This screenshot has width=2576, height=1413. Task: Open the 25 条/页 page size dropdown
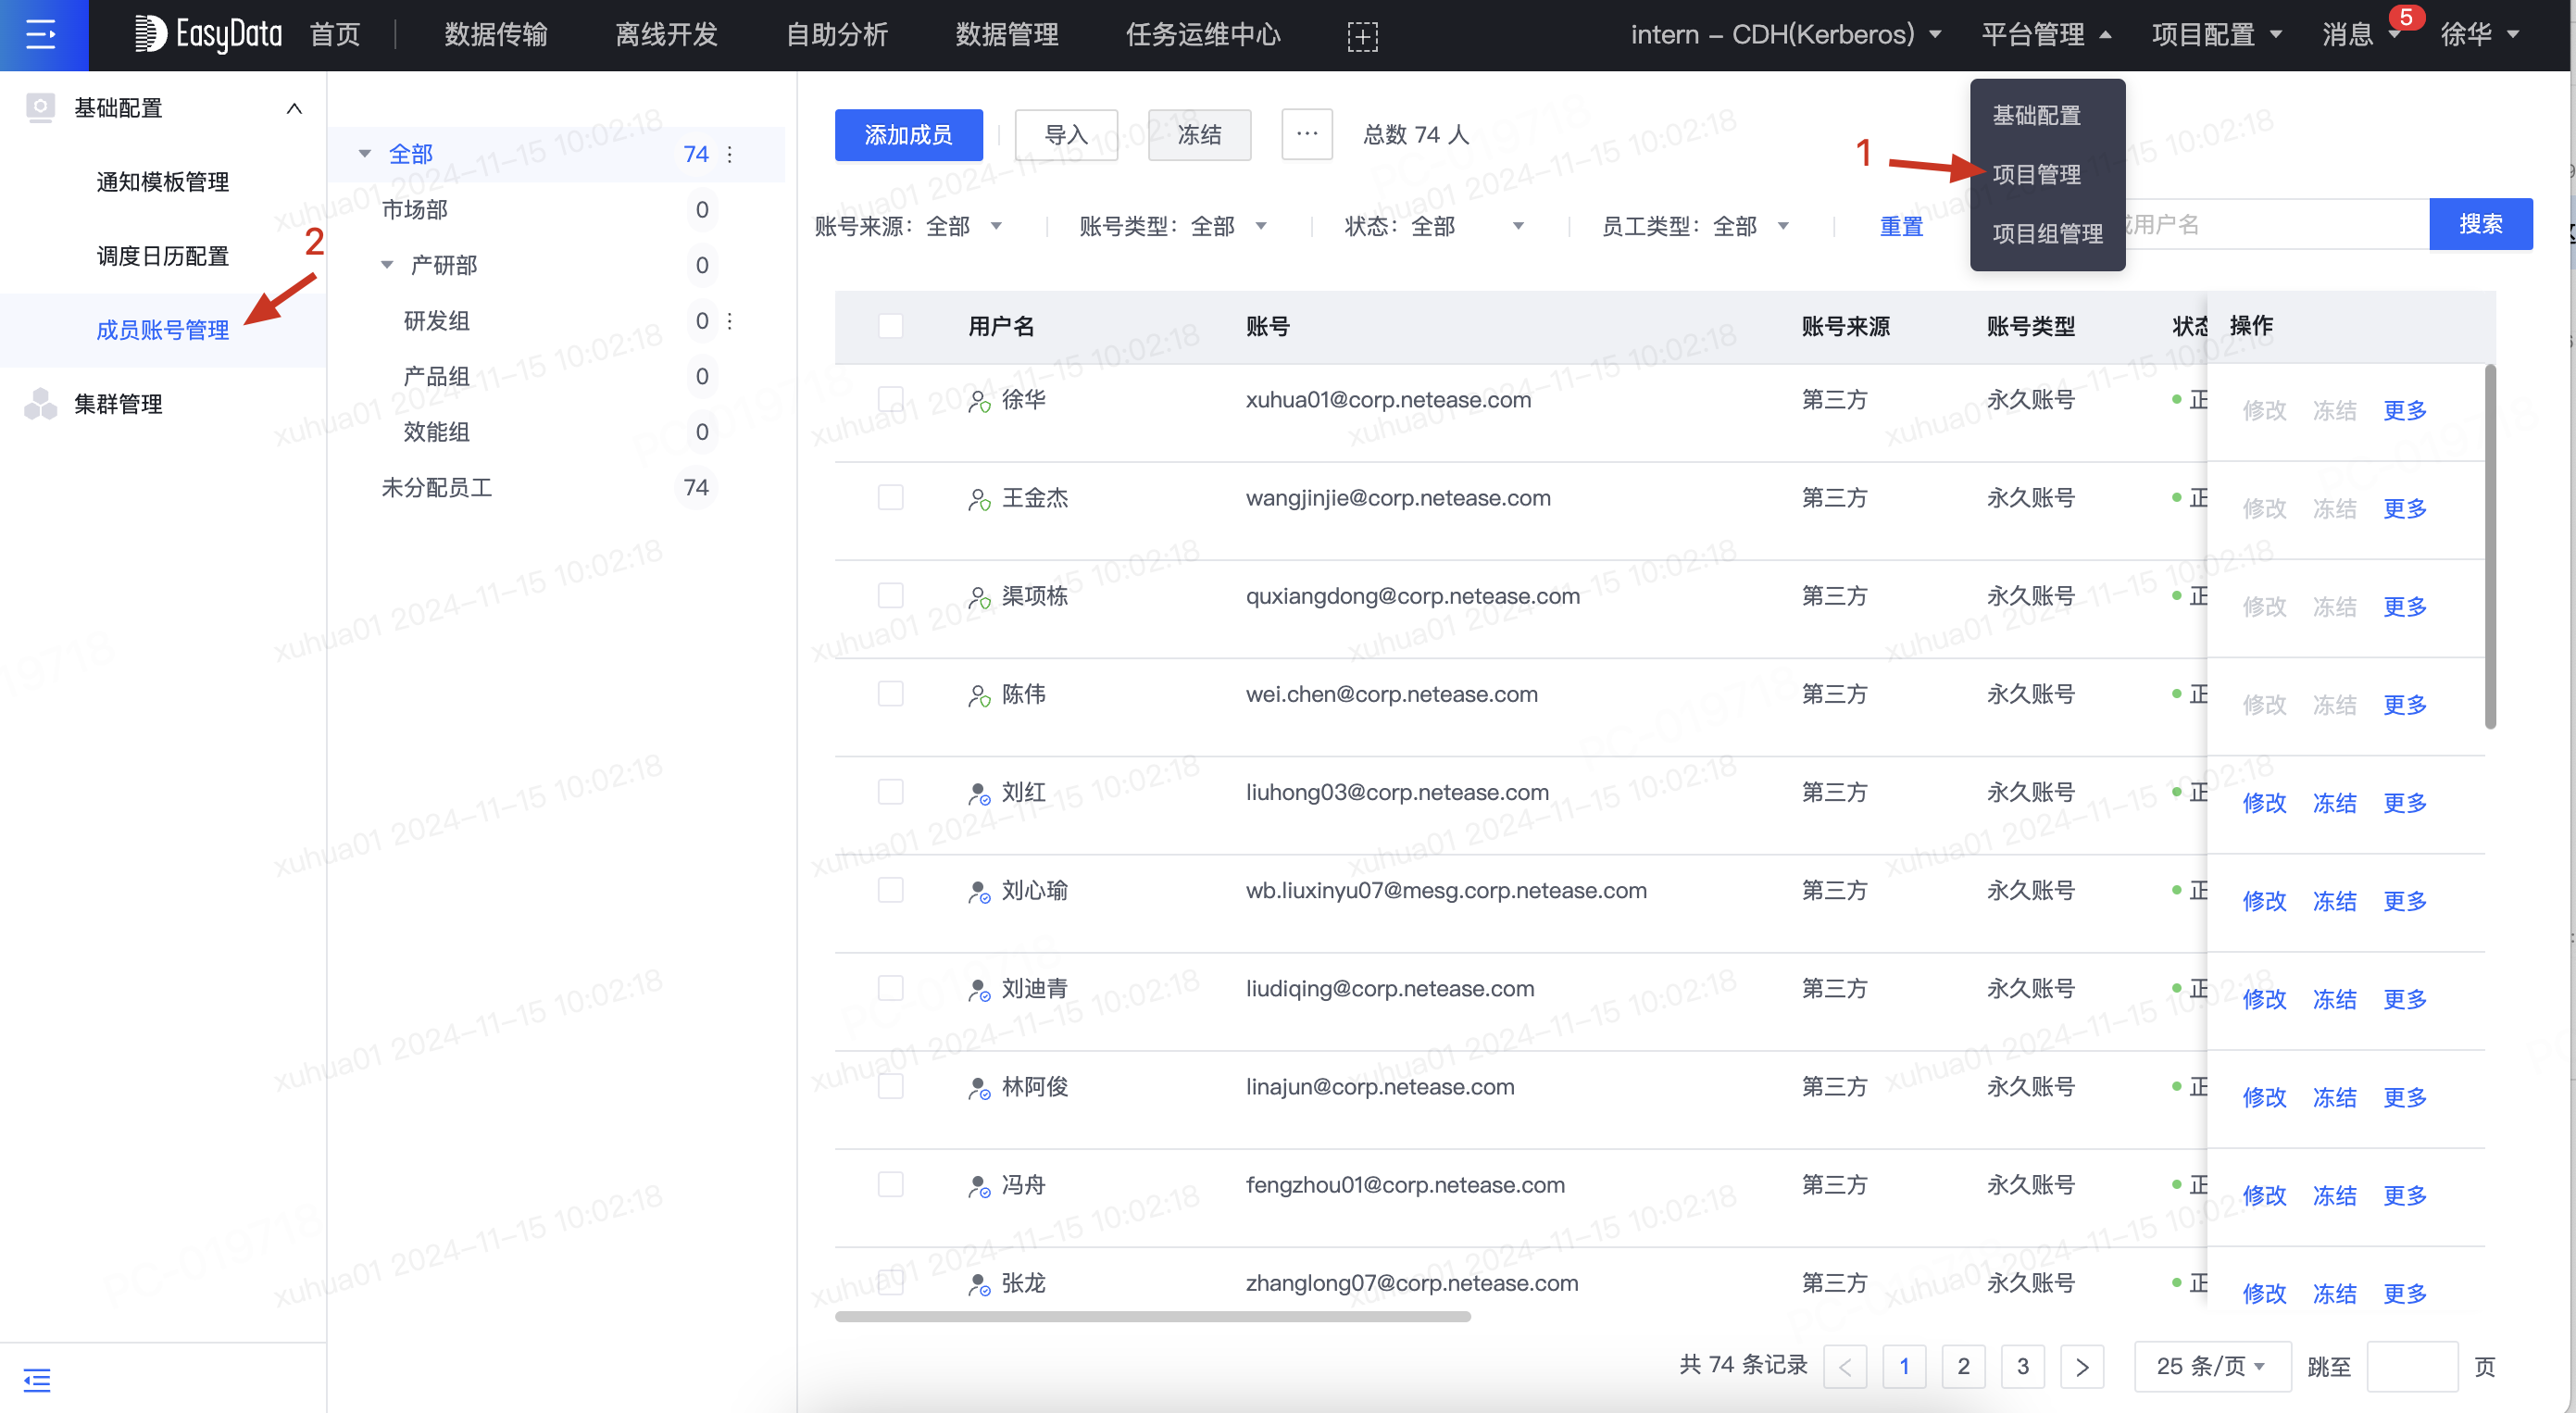2211,1366
